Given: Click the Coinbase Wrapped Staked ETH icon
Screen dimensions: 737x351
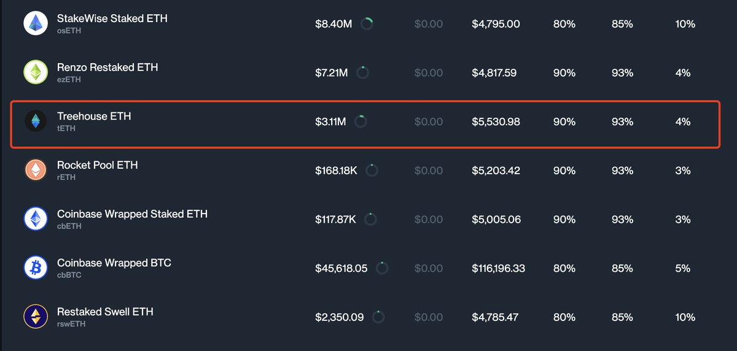Looking at the screenshot, I should point(36,219).
